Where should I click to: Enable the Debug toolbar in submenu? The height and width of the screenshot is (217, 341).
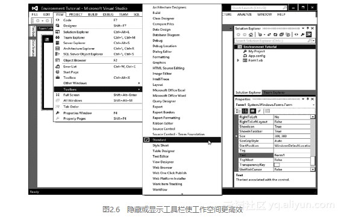(x=182, y=41)
